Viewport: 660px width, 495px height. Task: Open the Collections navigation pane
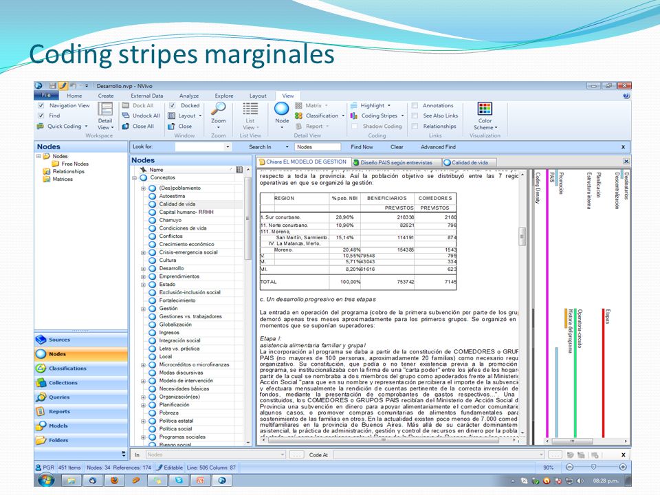[x=81, y=383]
